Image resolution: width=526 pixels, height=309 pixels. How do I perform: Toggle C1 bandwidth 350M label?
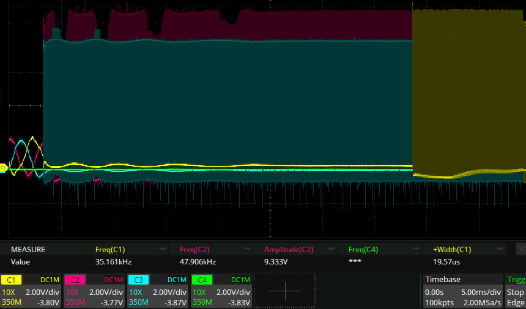12,302
